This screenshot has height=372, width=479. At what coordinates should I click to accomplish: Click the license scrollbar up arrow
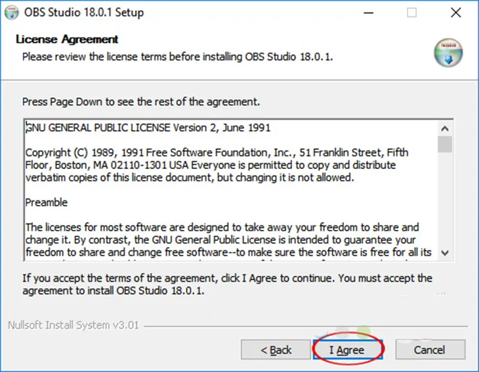click(445, 129)
